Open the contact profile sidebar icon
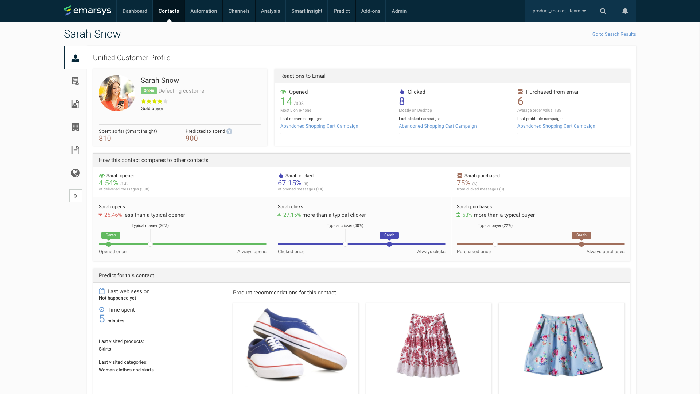700x394 pixels. point(75,58)
